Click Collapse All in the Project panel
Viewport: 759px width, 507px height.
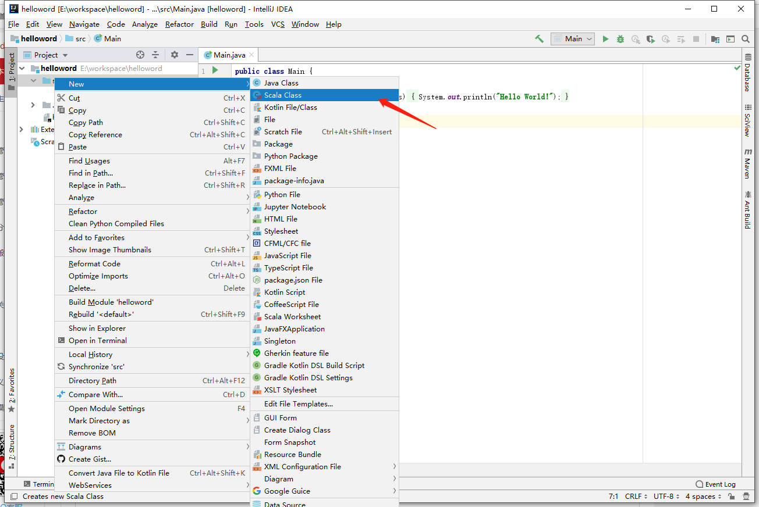[x=155, y=55]
